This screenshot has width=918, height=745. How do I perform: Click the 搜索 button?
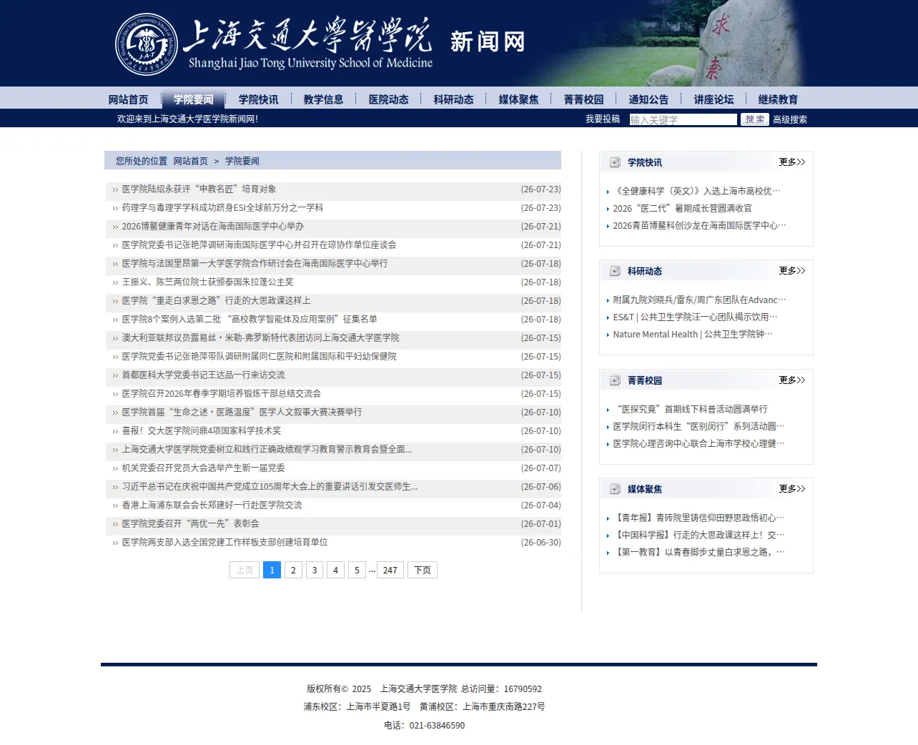coord(754,119)
